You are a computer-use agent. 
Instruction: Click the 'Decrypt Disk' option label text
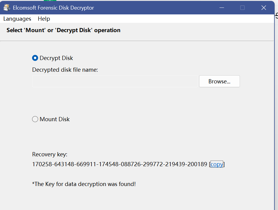pyautogui.click(x=56, y=58)
